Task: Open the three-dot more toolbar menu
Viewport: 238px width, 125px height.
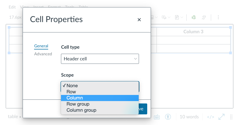Action: pos(218,17)
